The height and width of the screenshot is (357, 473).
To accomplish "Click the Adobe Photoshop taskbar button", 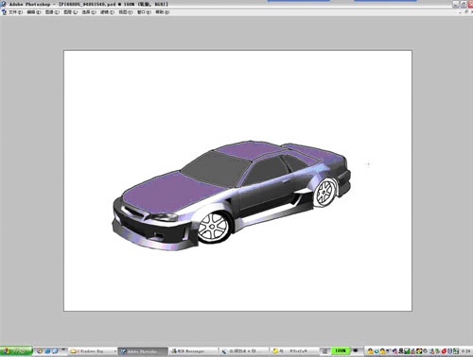I will [x=143, y=351].
